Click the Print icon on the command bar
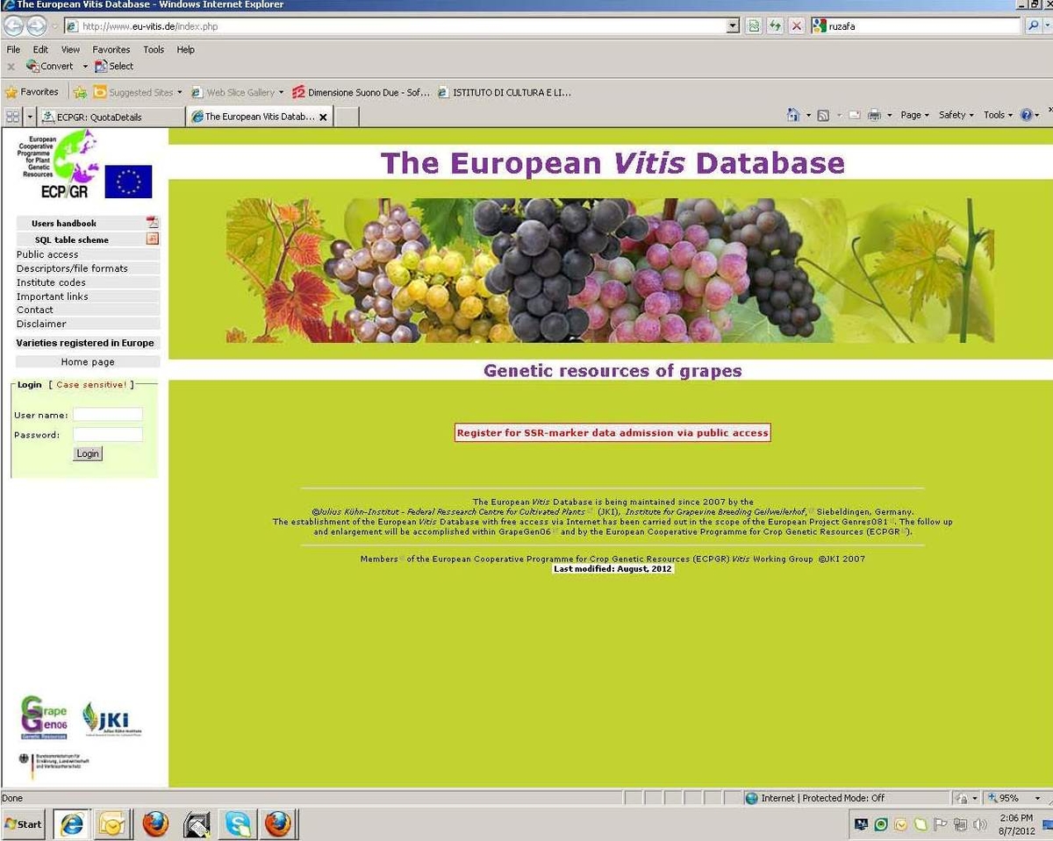 click(875, 114)
